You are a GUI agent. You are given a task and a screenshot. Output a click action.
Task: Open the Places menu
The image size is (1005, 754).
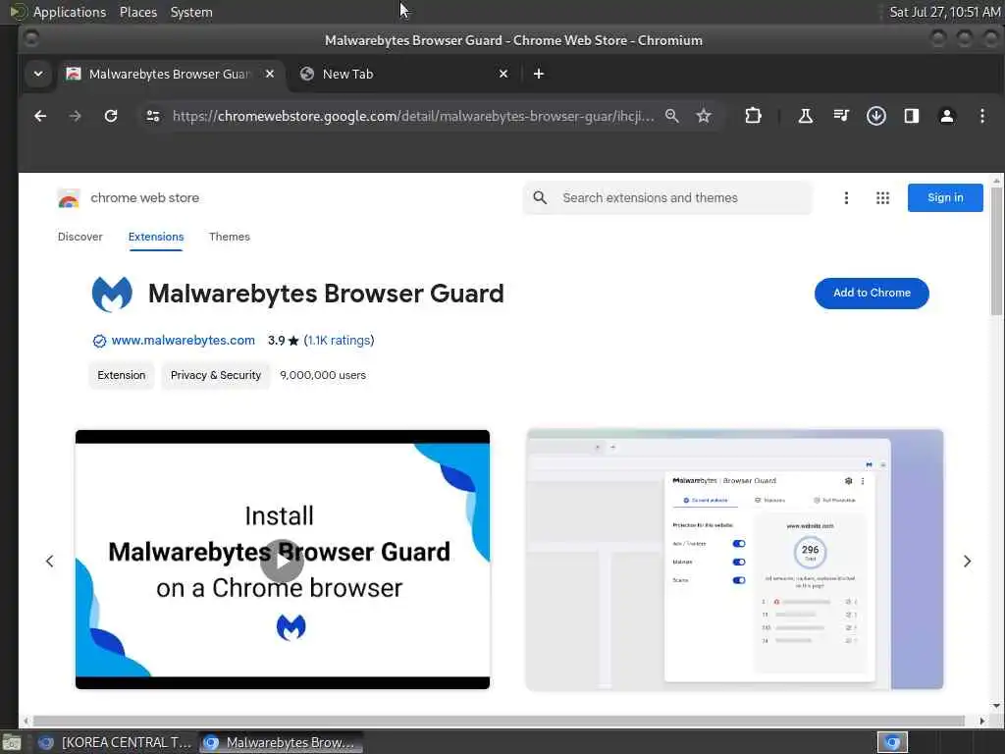click(x=138, y=12)
